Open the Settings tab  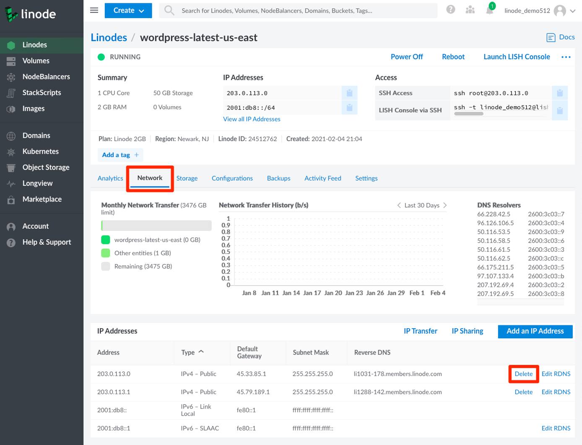(366, 178)
